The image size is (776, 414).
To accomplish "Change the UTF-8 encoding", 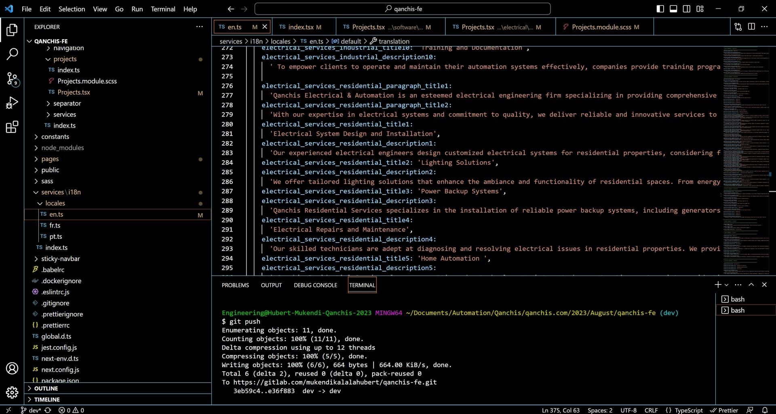I will 628,410.
